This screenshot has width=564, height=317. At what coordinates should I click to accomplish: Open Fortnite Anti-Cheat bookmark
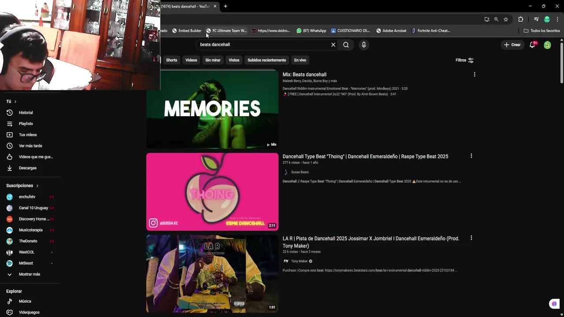click(431, 31)
